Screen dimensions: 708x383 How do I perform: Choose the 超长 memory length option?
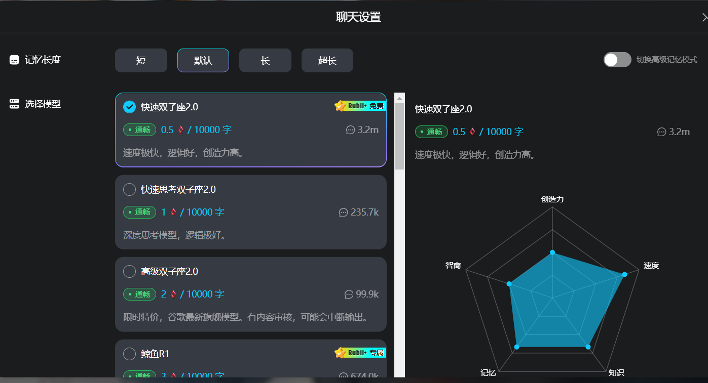[327, 61]
